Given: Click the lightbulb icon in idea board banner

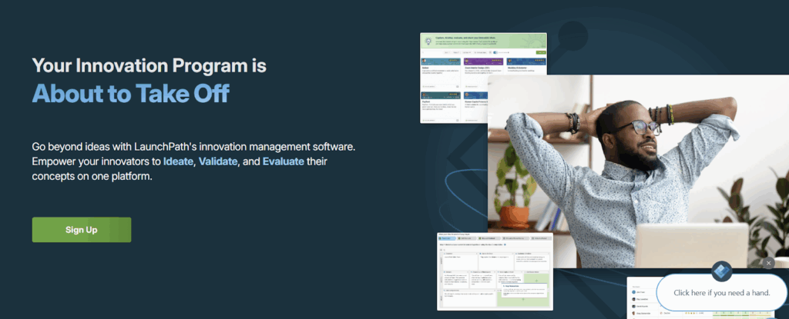Looking at the screenshot, I should pos(428,41).
